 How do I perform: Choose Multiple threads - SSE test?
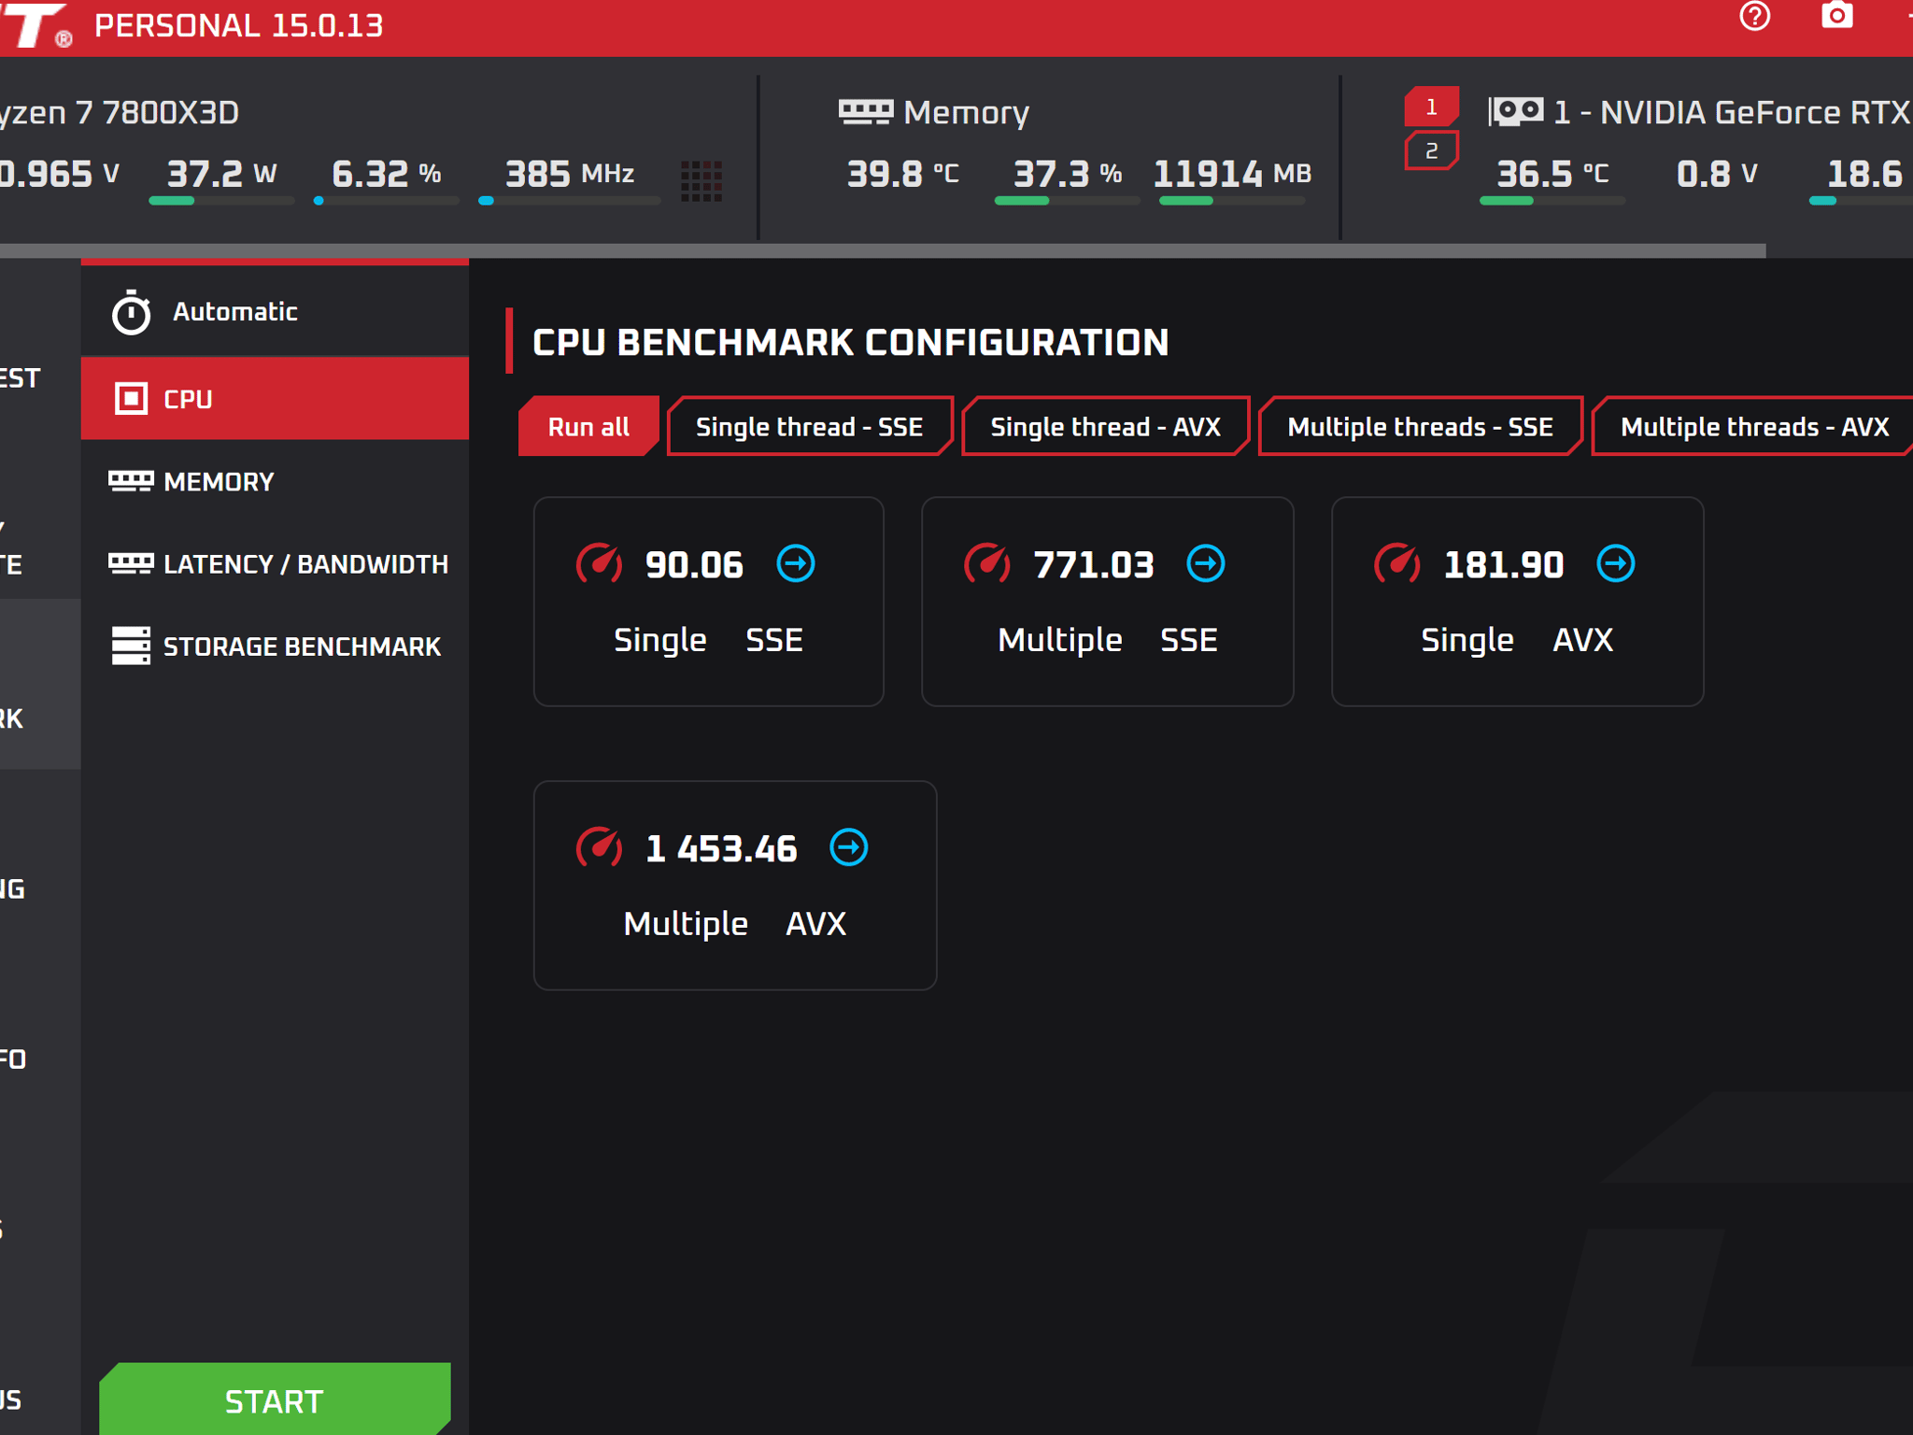[x=1420, y=427]
